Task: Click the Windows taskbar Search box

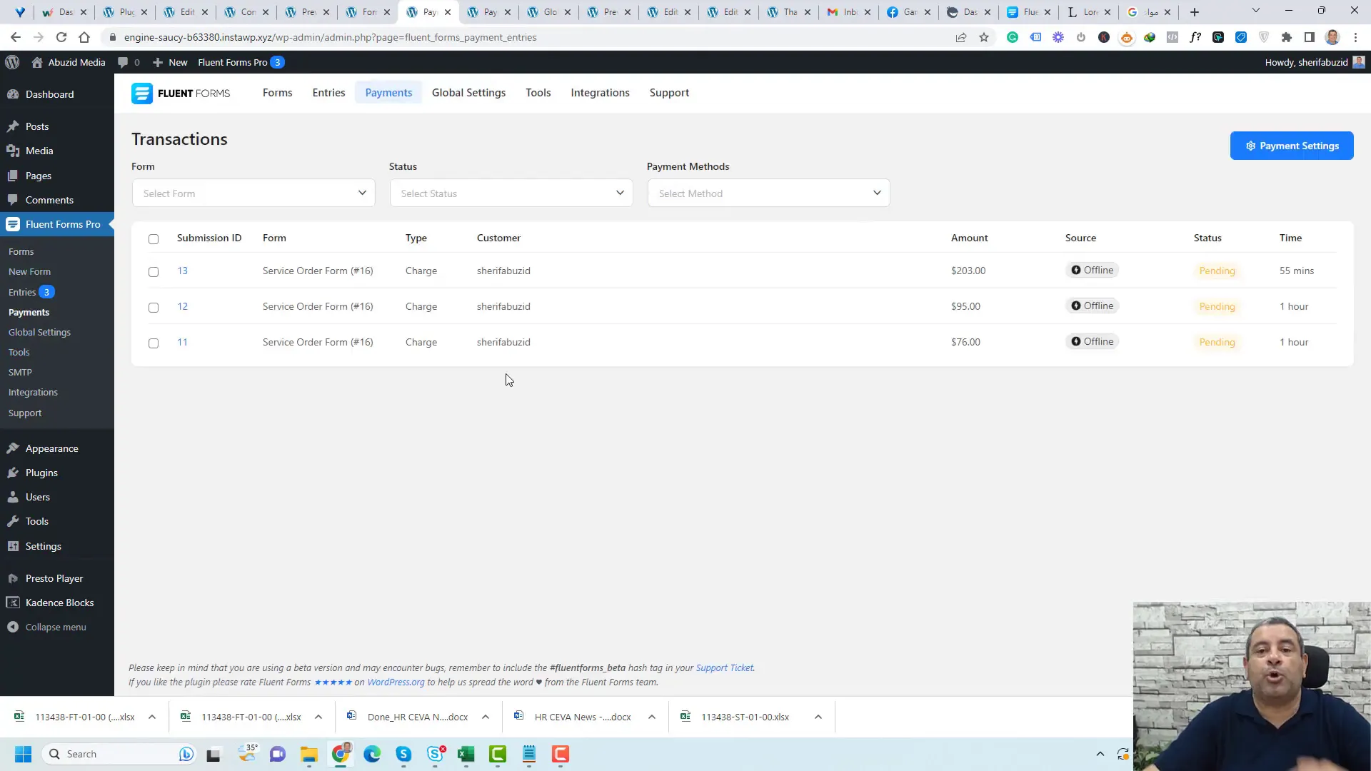Action: 118,754
